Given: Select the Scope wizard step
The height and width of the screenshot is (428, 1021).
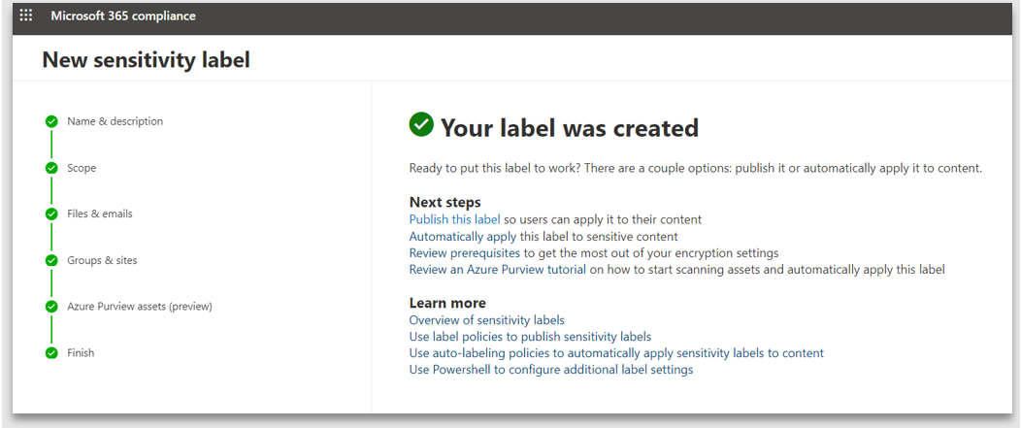Looking at the screenshot, I should [x=82, y=168].
